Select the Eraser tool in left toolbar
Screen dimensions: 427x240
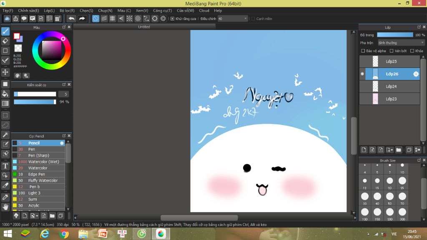(5, 41)
